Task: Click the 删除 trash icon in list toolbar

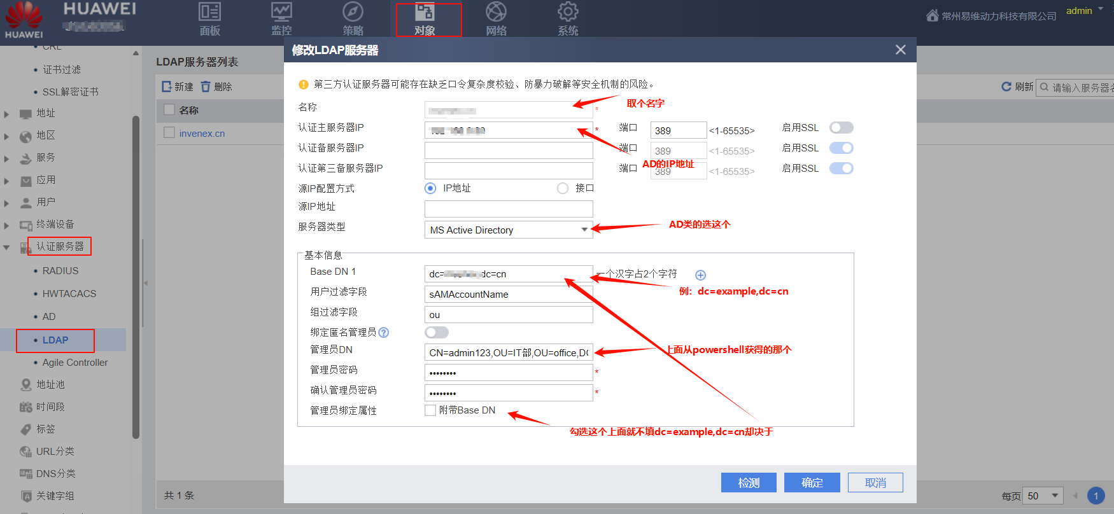Action: pos(206,87)
